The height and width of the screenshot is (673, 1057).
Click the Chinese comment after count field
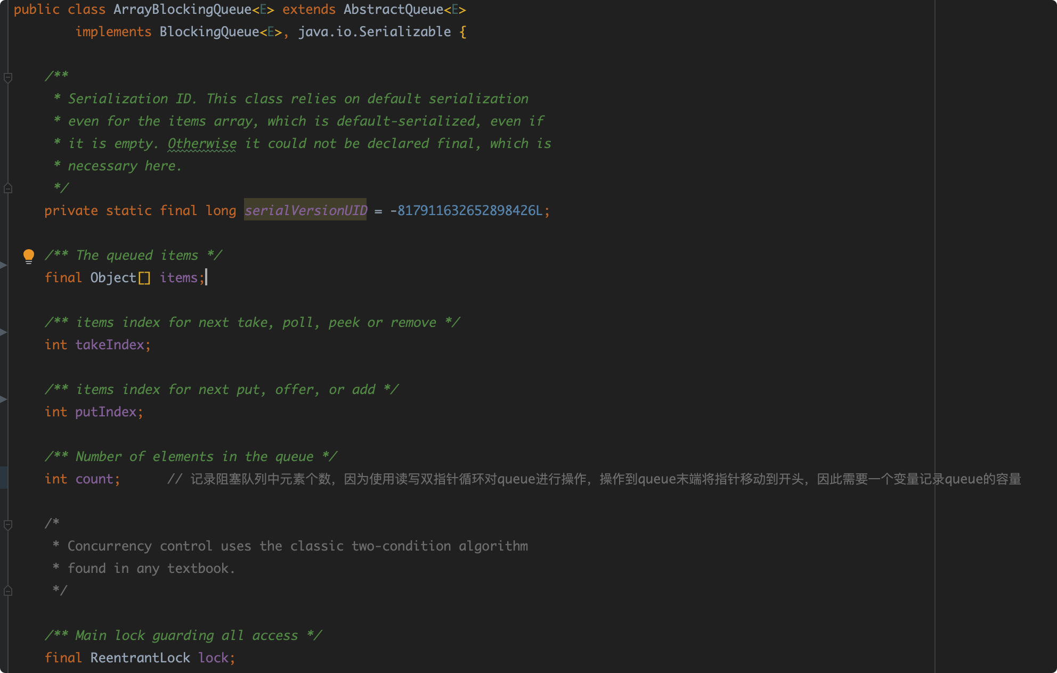pos(594,479)
